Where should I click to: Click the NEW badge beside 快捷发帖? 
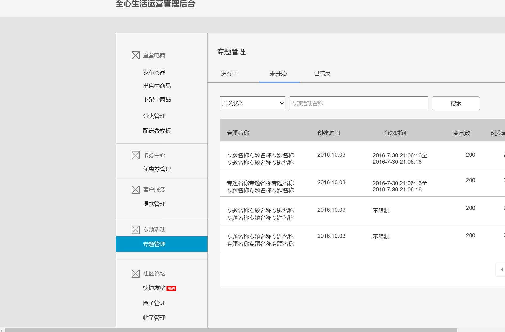tap(172, 288)
